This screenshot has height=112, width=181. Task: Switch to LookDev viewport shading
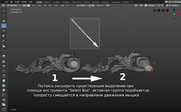[x=167, y=5]
